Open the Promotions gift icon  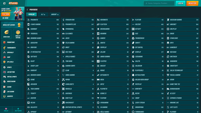pyautogui.click(x=4, y=42)
